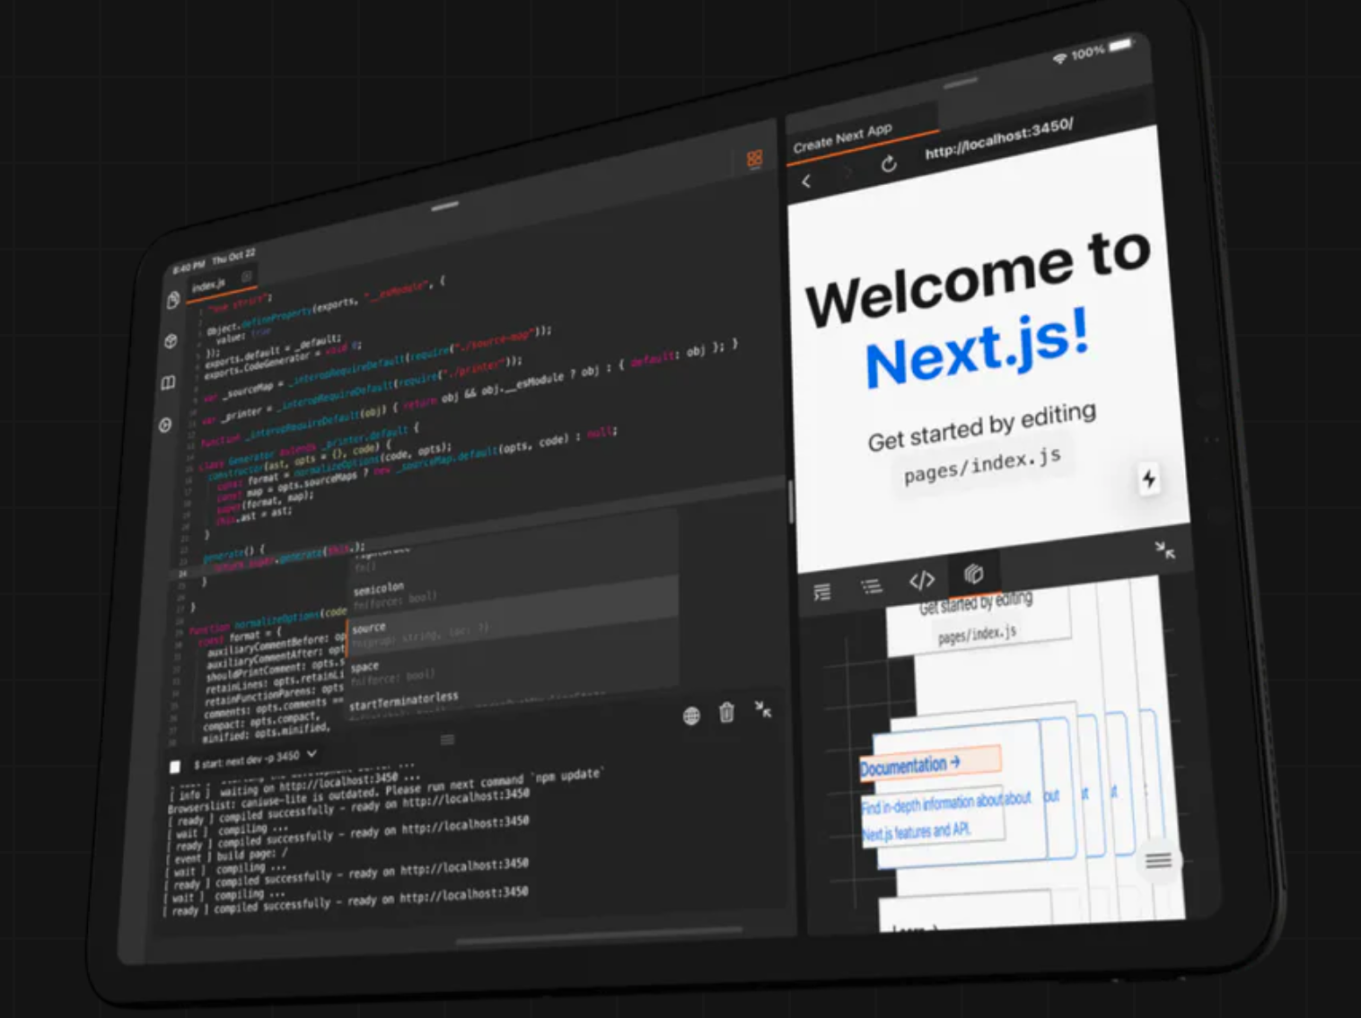Click the 'build page: /' terminal line
1361x1018 pixels.
tap(226, 856)
